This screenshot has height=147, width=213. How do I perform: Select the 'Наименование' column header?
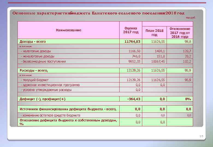69,30
